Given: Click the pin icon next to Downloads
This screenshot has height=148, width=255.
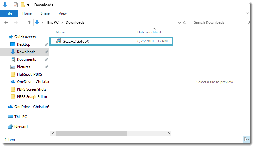Looking at the screenshot, I should click(x=47, y=52).
